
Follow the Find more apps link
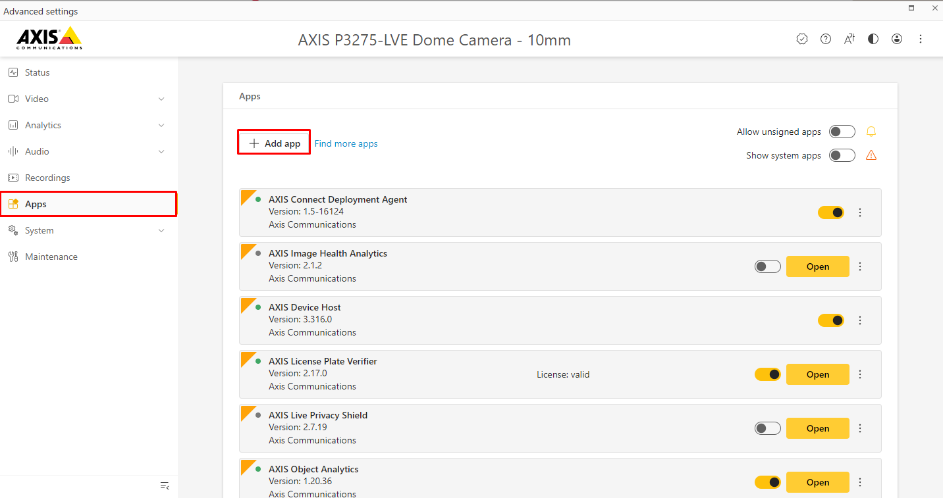[x=346, y=143]
